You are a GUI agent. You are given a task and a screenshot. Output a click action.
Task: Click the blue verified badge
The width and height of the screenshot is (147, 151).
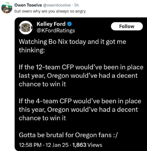(70, 24)
